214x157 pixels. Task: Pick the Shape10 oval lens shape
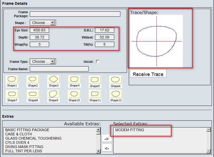pos(74,96)
